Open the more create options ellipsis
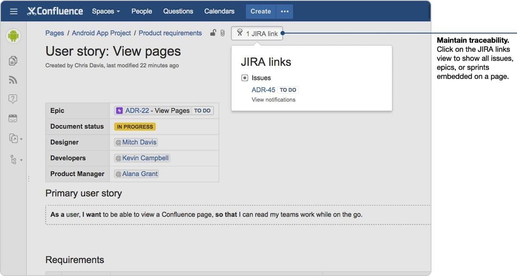 tap(284, 12)
